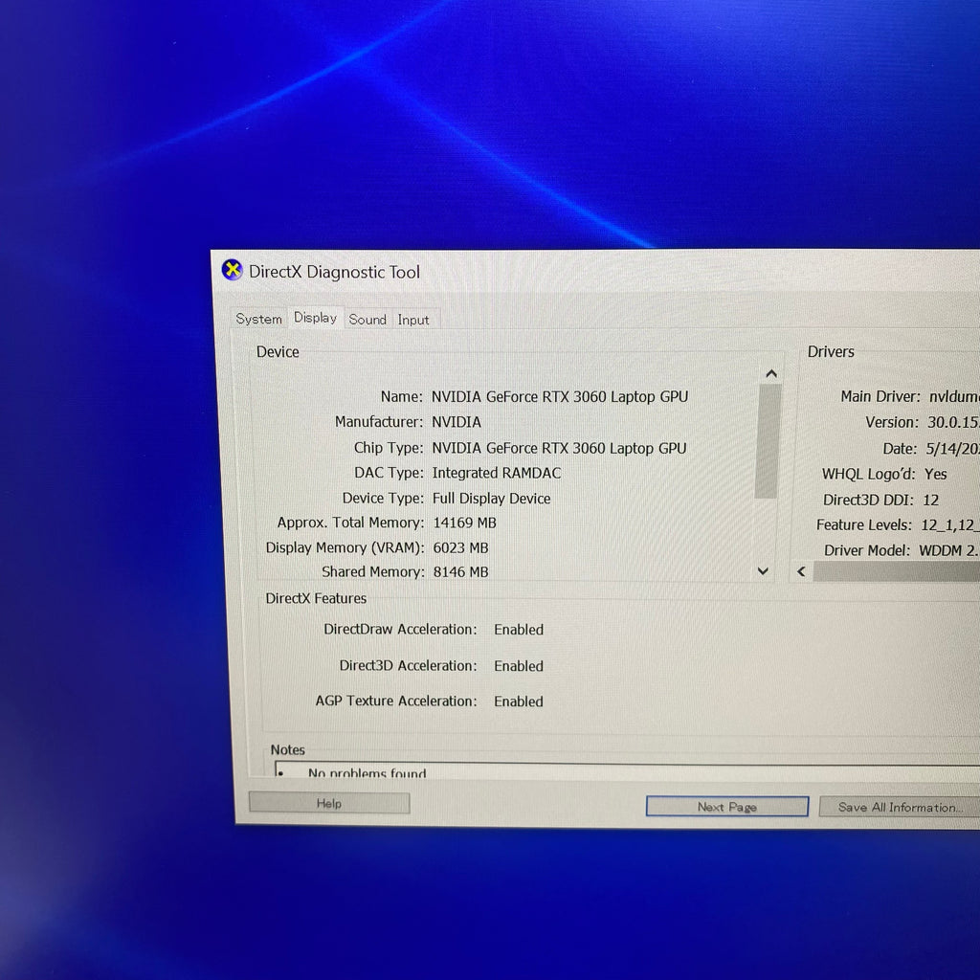Click the Help button

pyautogui.click(x=329, y=803)
